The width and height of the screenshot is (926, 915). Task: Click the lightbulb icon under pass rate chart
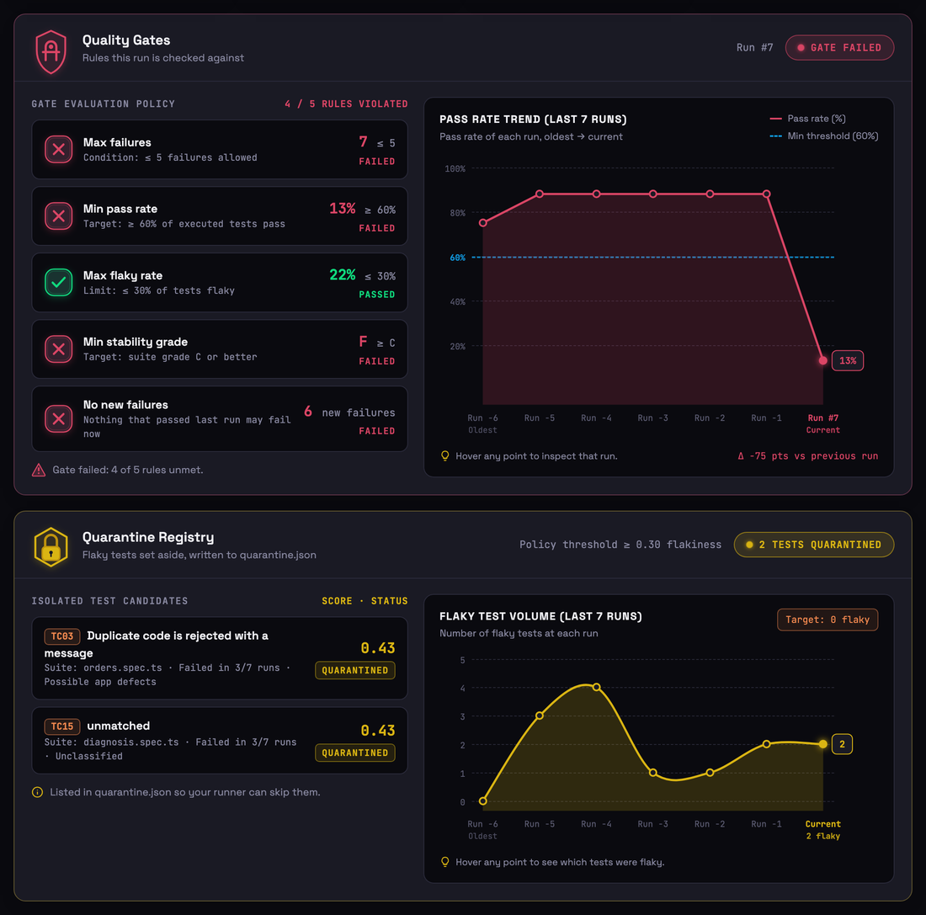pyautogui.click(x=445, y=456)
